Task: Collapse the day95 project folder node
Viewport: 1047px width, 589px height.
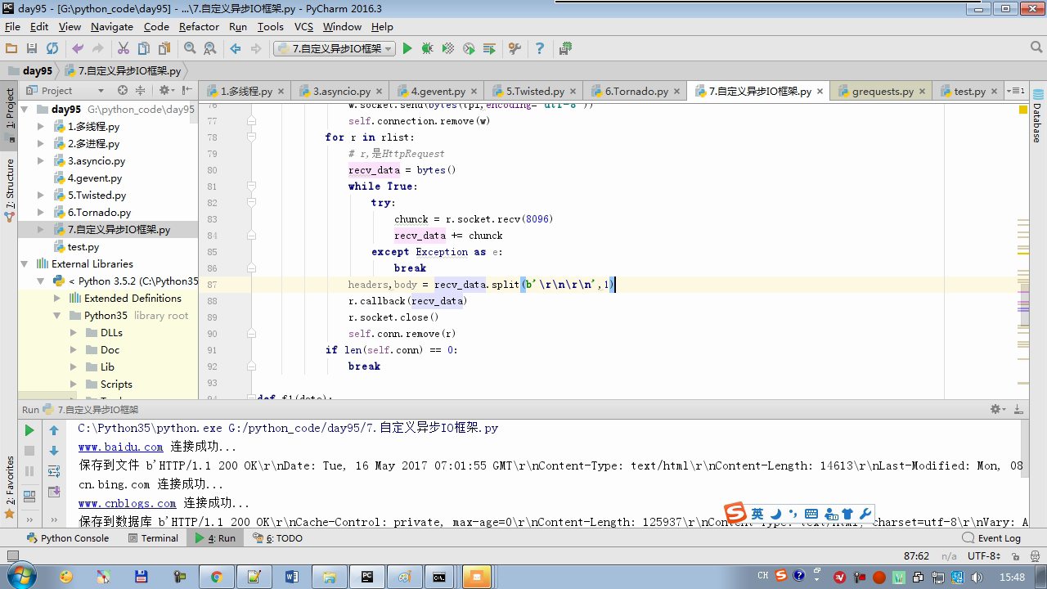Action: [x=25, y=110]
